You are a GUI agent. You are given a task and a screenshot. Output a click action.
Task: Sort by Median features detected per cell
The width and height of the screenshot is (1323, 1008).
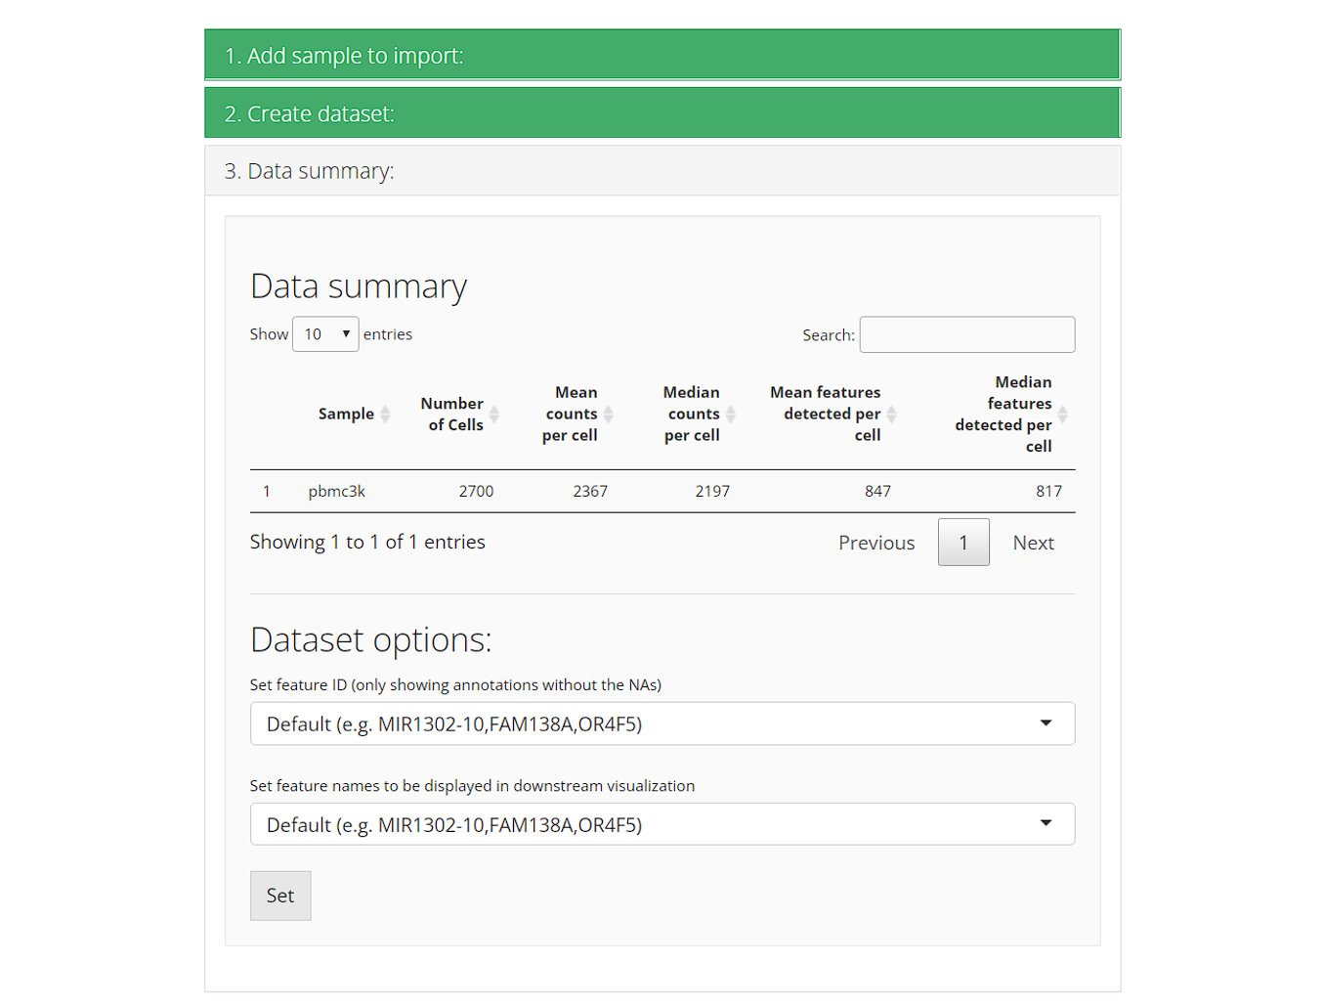tap(1062, 415)
